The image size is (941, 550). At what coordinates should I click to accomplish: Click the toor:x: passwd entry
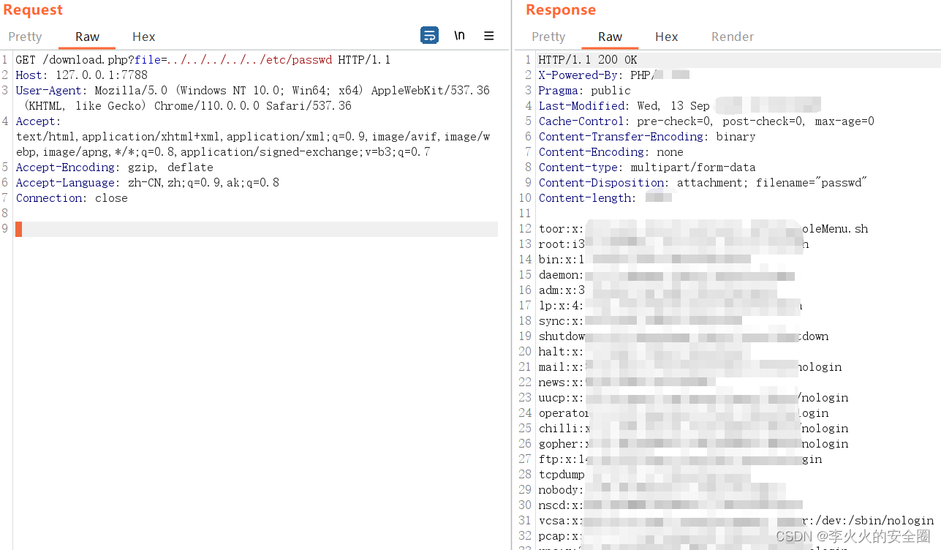click(x=703, y=229)
